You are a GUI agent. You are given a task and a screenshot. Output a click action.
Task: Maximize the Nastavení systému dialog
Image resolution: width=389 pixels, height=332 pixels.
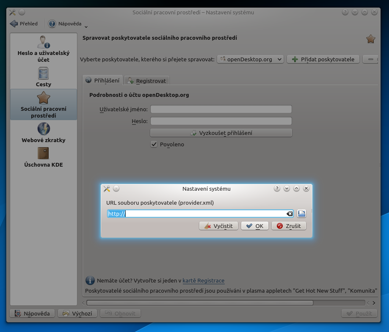[296, 189]
